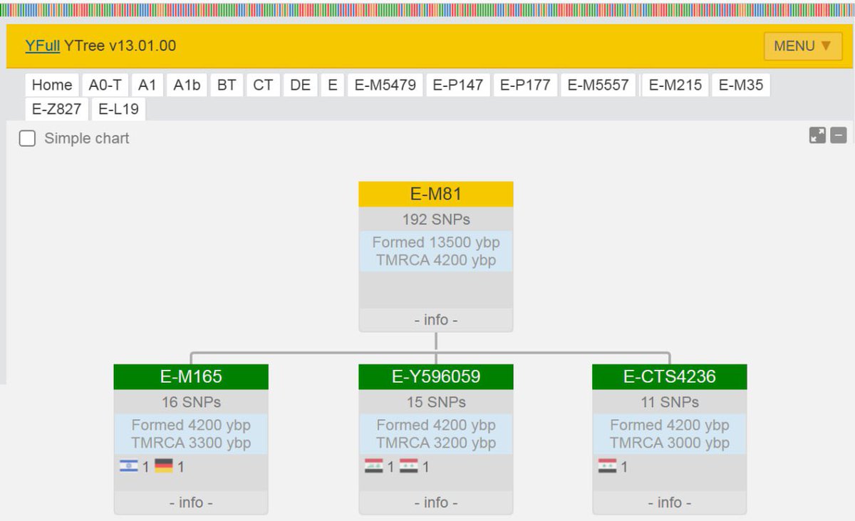Screen dimensions: 855x521
Task: Click the E-M81 node title
Action: tap(436, 194)
